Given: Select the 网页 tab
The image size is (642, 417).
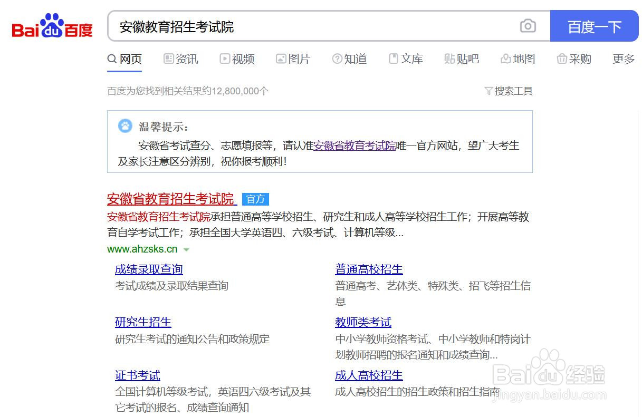Looking at the screenshot, I should tap(124, 59).
